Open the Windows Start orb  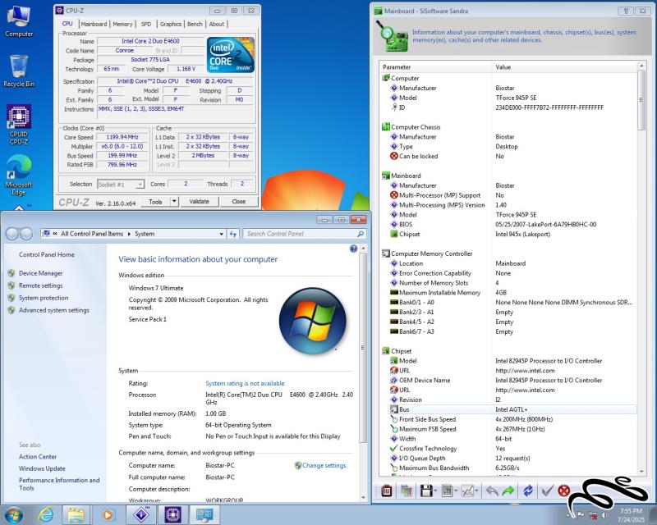point(13,514)
